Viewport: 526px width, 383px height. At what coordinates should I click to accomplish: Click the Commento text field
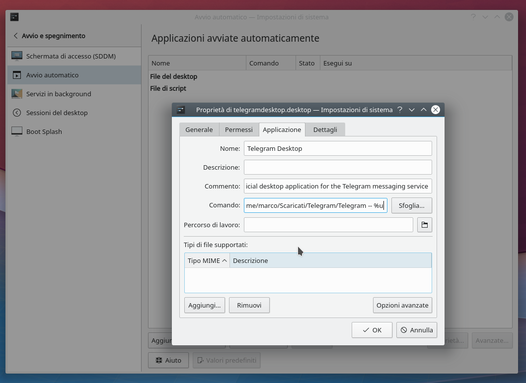(x=338, y=187)
